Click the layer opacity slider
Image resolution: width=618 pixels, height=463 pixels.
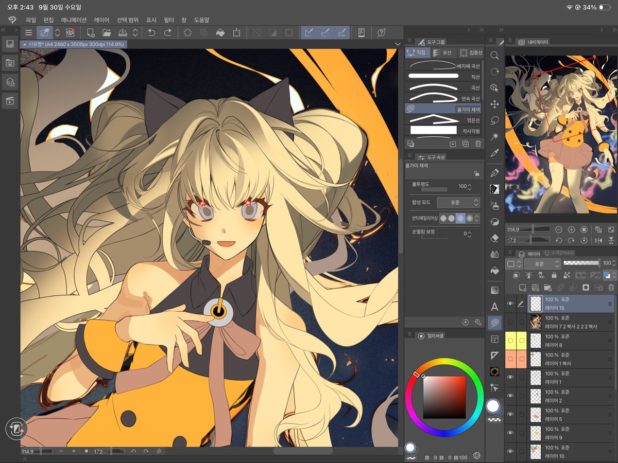click(582, 263)
